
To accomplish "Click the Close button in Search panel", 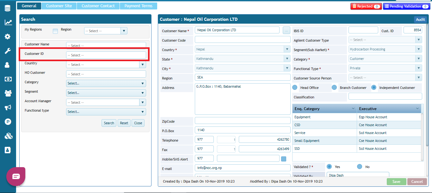I will pos(138,123).
